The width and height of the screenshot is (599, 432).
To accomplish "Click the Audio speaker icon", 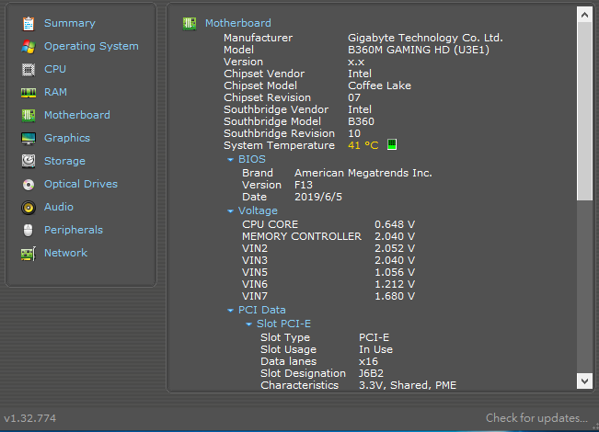I will pyautogui.click(x=29, y=208).
